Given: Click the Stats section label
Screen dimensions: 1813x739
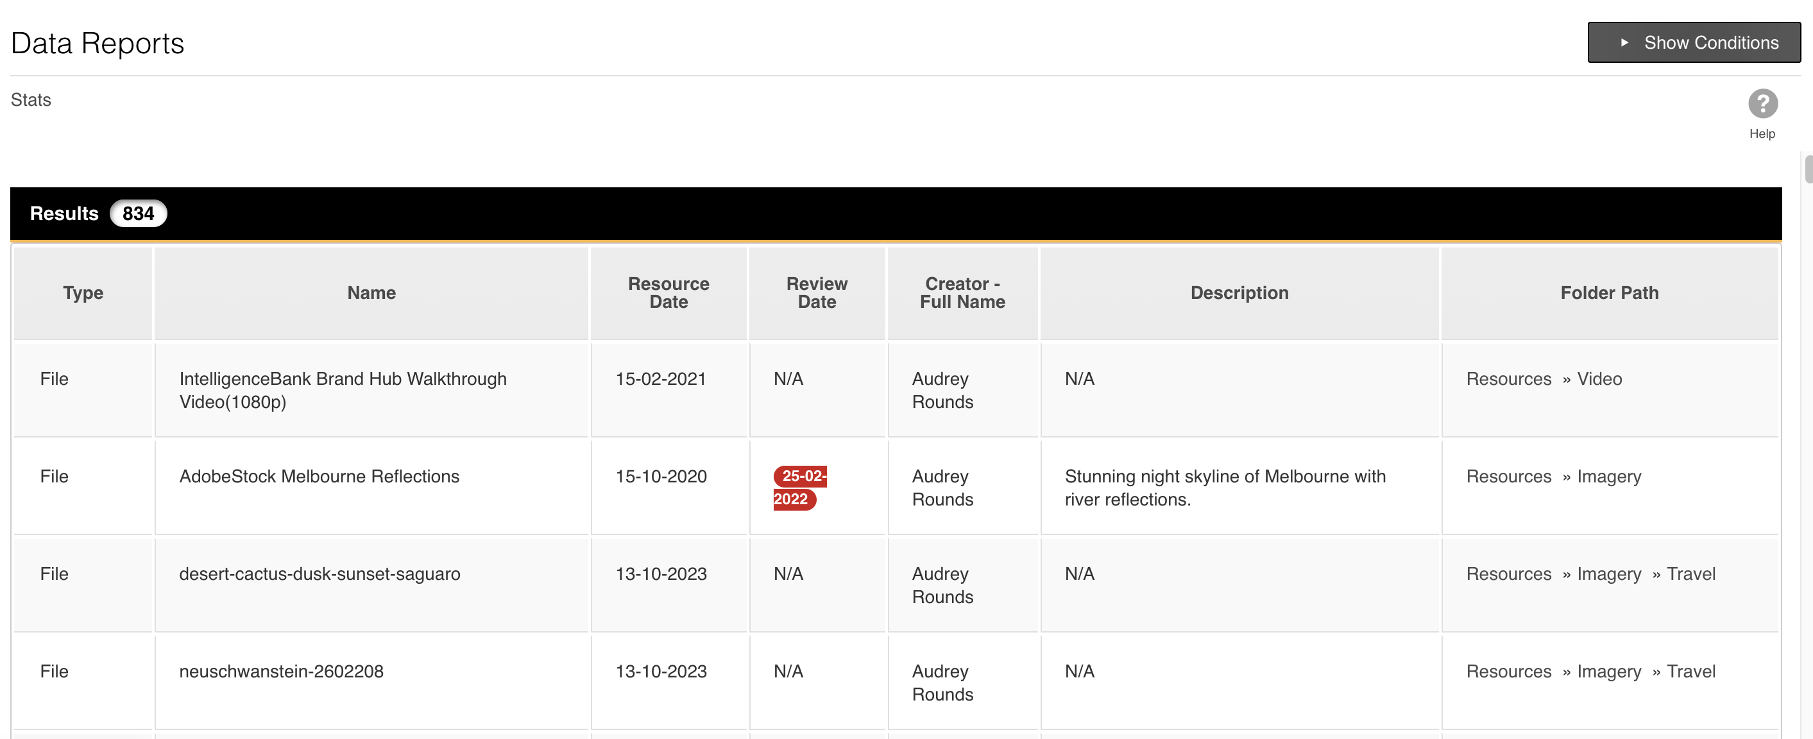Looking at the screenshot, I should coord(31,100).
